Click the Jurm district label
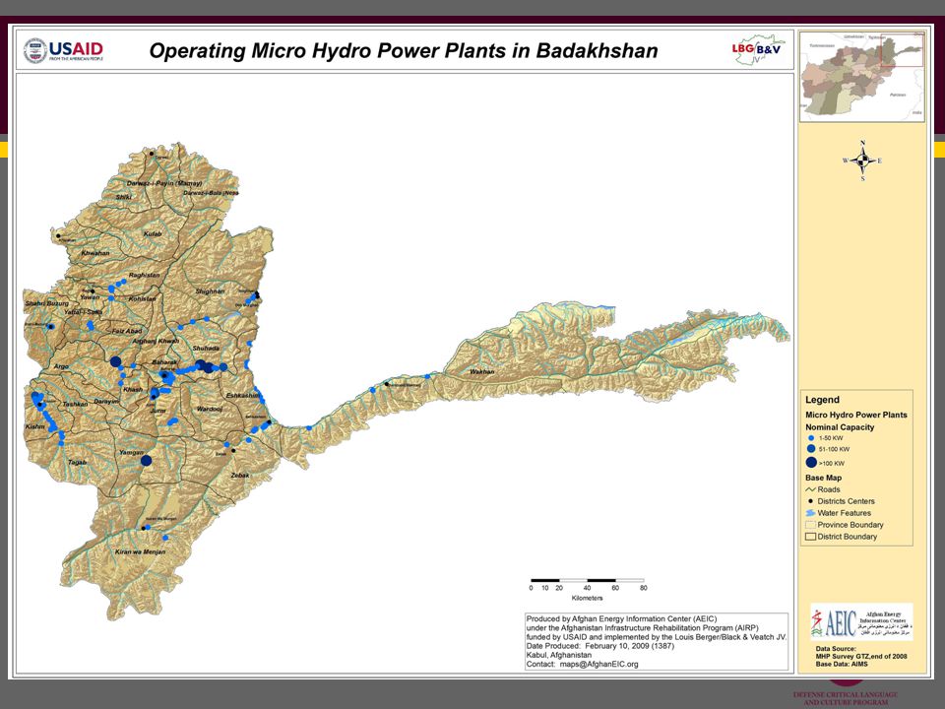945x709 pixels. [x=157, y=411]
